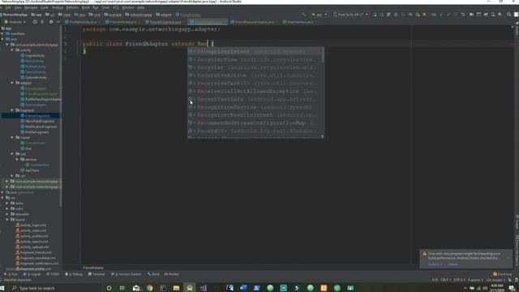Viewport: 519px width, 292px height.
Task: Open the Terminal tool window button
Action: tap(97, 274)
